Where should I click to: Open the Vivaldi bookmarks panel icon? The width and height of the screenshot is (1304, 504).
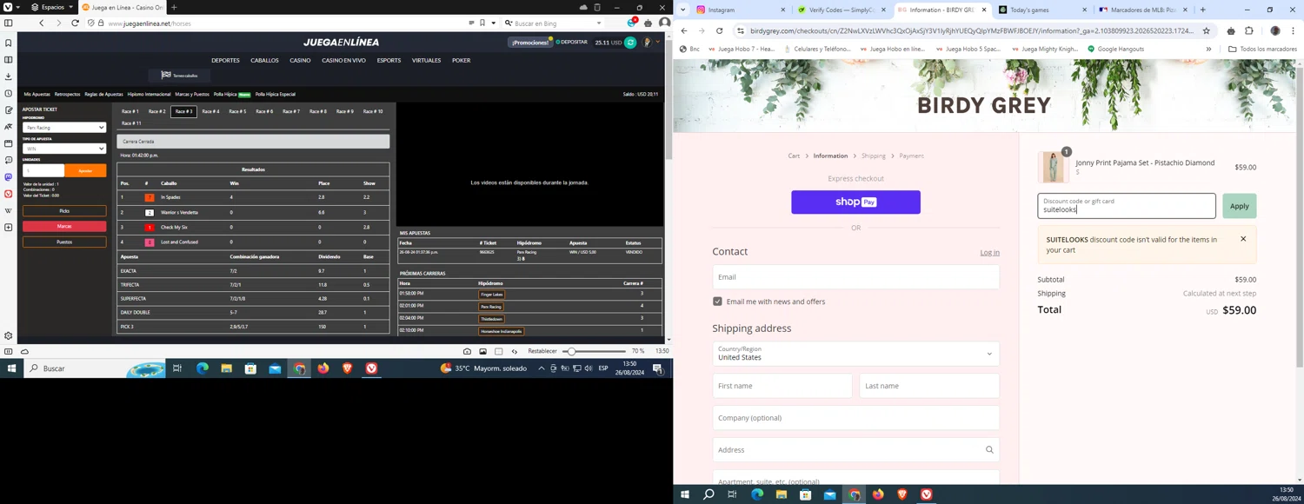click(9, 43)
